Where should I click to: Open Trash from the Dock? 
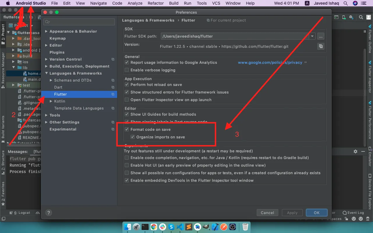245,227
